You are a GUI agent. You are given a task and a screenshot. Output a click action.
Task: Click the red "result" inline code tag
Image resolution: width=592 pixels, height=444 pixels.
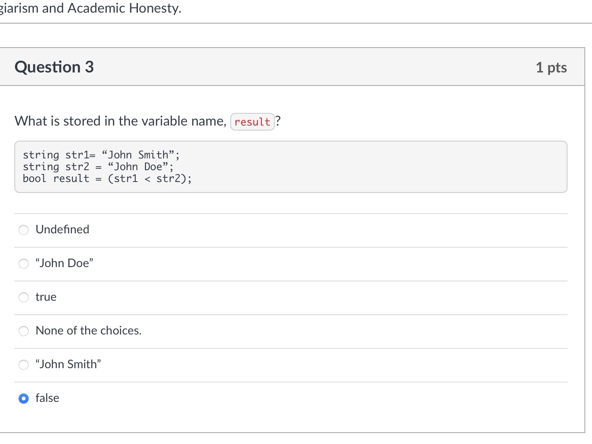click(x=252, y=122)
